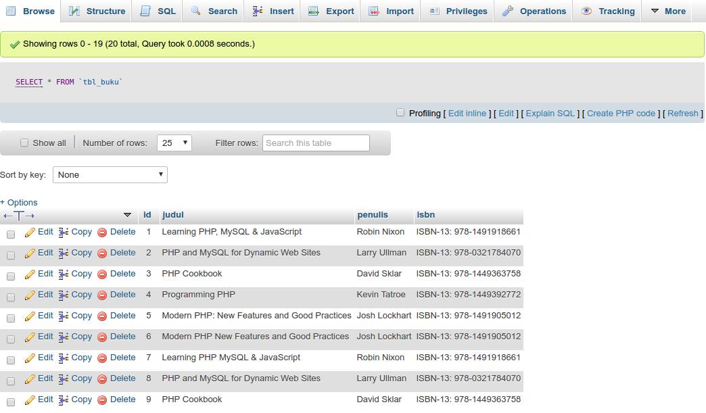Click the descending sort arrow above row actions
706x413 pixels.
128,215
